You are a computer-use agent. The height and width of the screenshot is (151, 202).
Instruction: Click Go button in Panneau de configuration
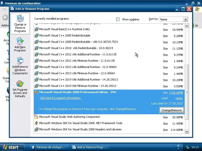pyautogui.click(x=196, y=25)
